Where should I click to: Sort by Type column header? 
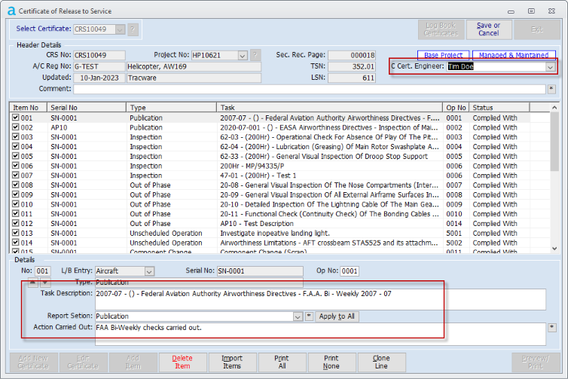click(172, 108)
